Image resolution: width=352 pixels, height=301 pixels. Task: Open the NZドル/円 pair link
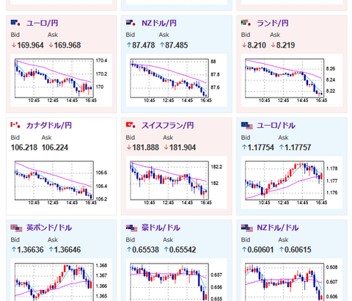pos(159,23)
